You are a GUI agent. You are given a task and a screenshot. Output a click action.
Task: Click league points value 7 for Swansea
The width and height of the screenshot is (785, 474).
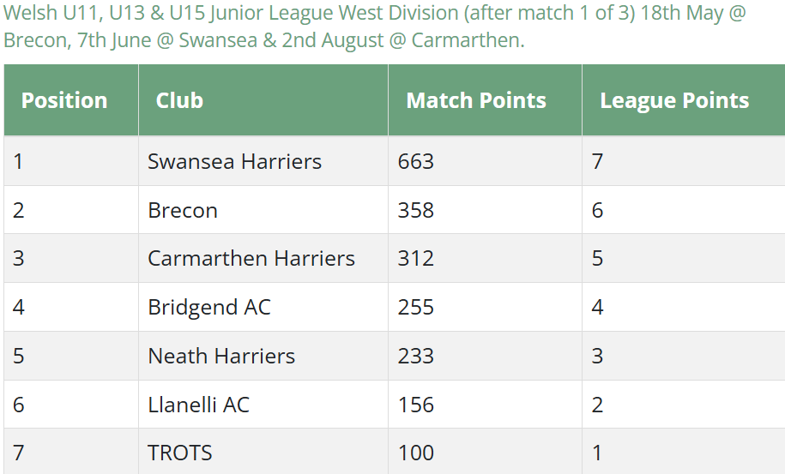(597, 161)
